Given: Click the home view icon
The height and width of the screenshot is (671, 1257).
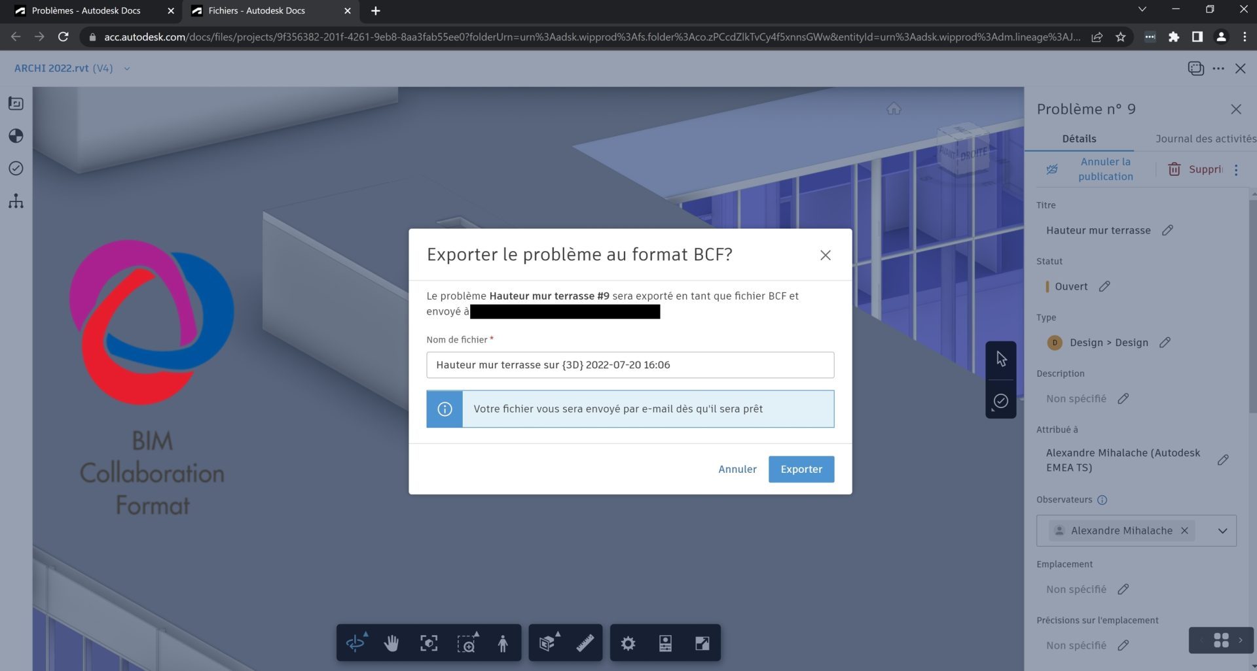Looking at the screenshot, I should [894, 109].
